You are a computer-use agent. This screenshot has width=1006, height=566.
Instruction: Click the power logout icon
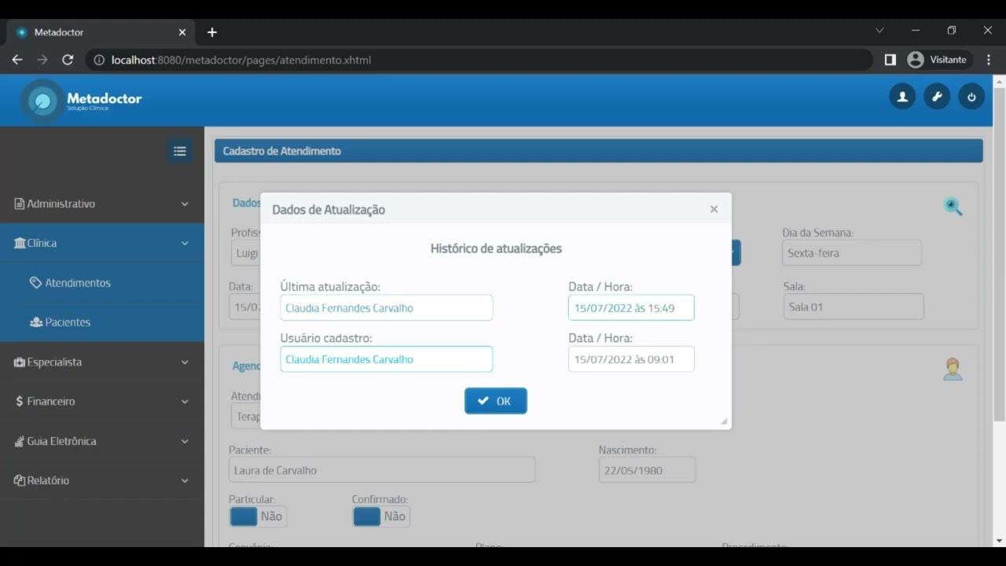[x=971, y=97]
